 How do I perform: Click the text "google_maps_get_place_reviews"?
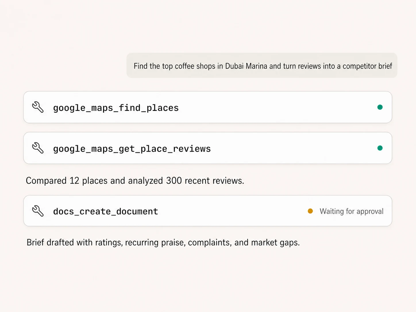pos(132,149)
